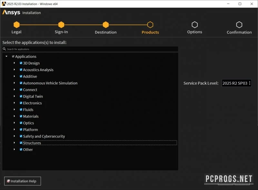Uncheck the Electronics checkbox
This screenshot has width=258, height=190.
(x=21, y=103)
